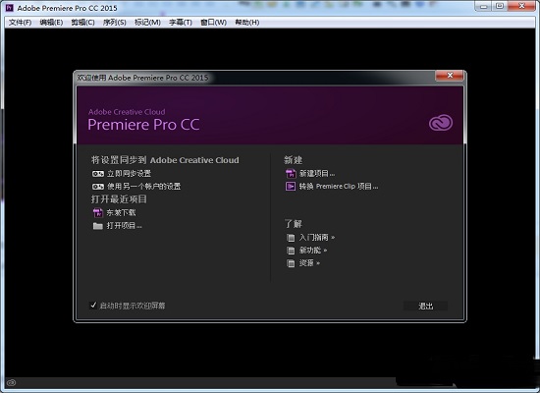Viewport: 540px width, 393px height.
Task: Select 立即同步设置 link
Action: point(129,174)
